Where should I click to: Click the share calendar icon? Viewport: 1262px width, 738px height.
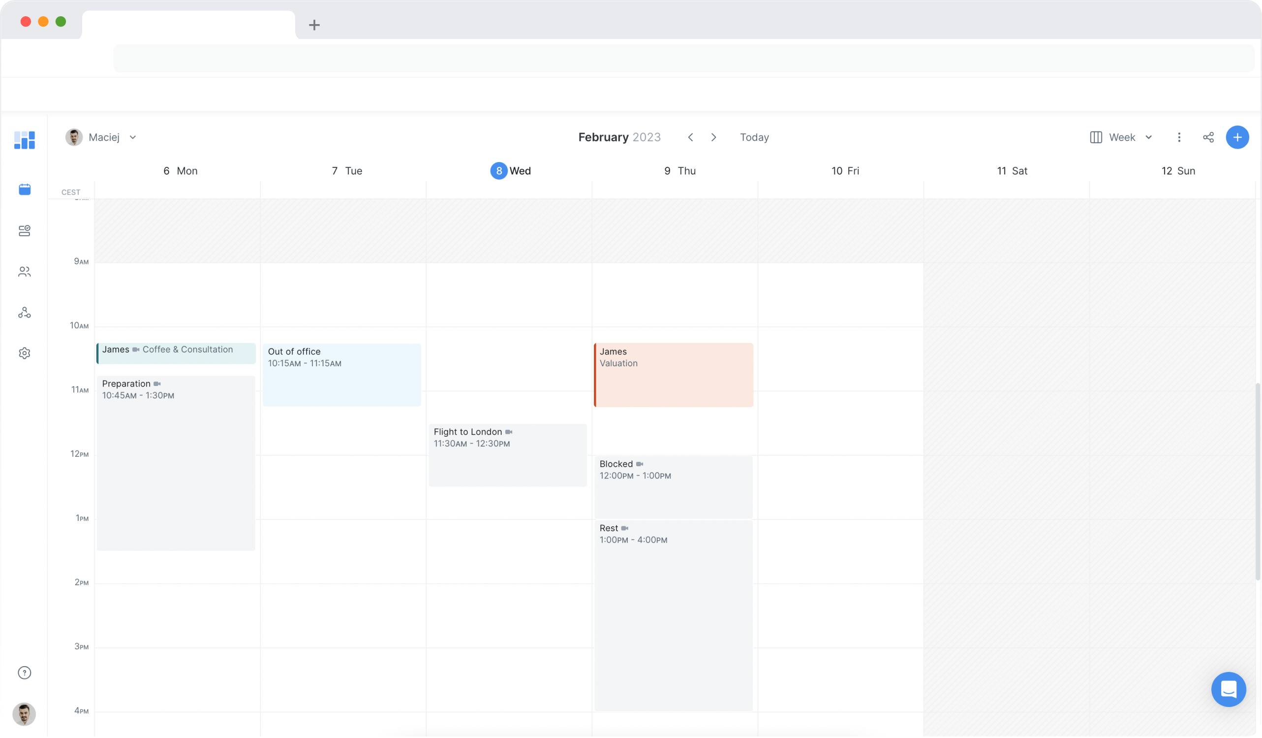[1209, 137]
